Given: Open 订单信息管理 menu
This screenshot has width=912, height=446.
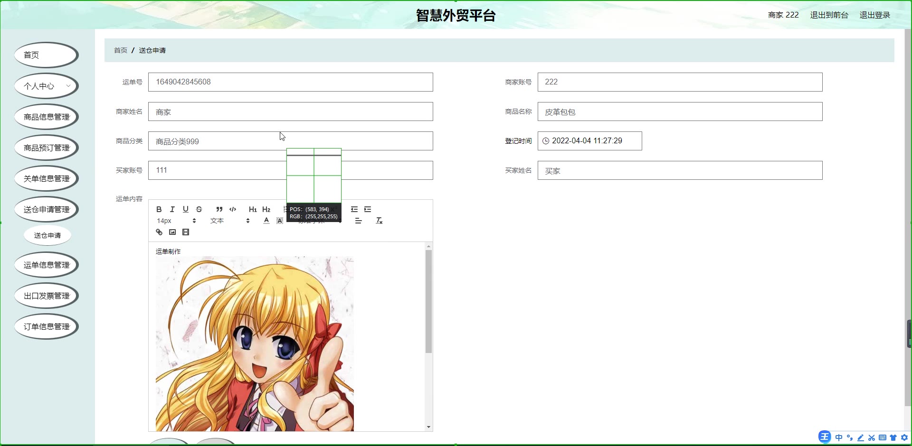Looking at the screenshot, I should [47, 326].
